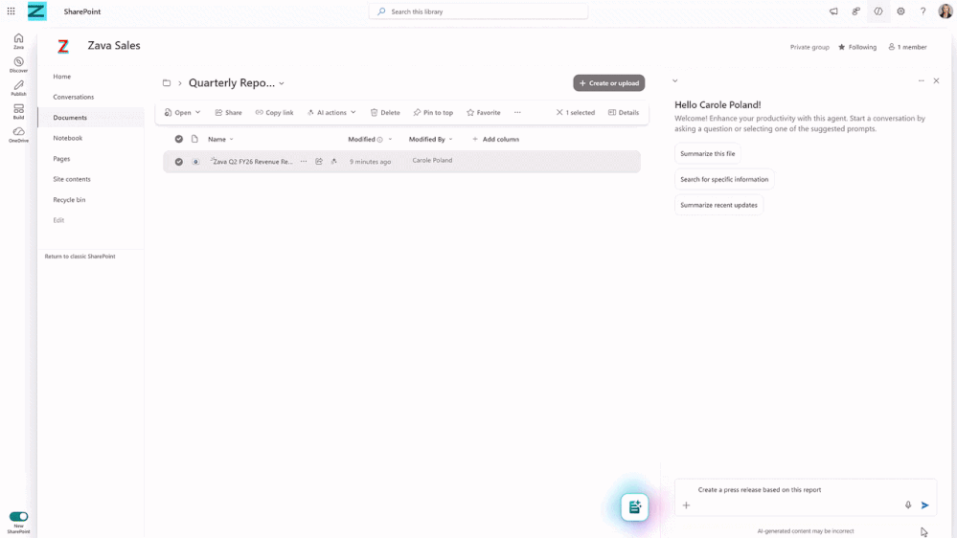Open Discover in the left rail
This screenshot has width=957, height=538.
pos(18,64)
